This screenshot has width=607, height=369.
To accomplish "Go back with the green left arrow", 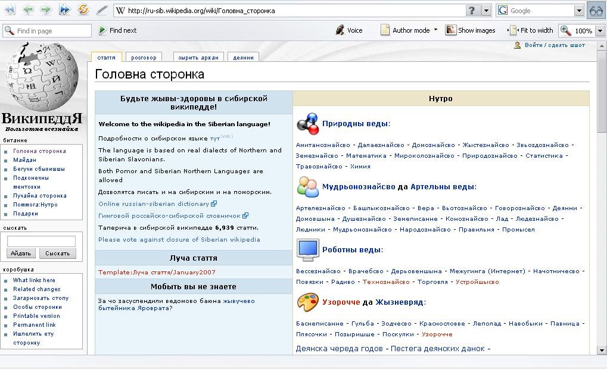I will pos(28,10).
